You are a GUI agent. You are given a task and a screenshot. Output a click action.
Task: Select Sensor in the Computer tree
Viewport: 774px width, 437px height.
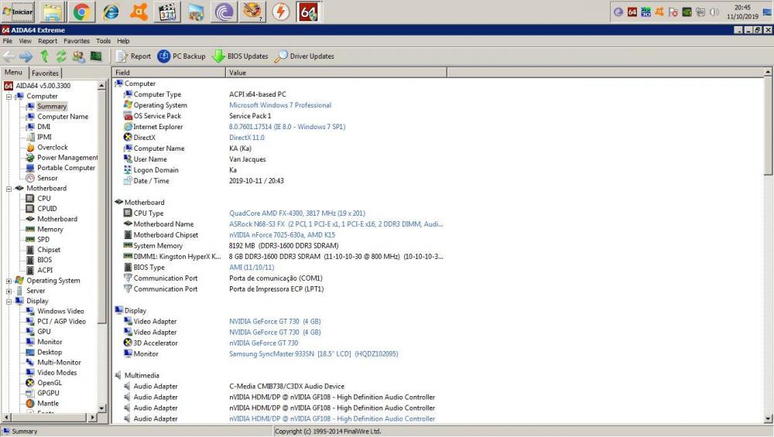click(x=47, y=178)
